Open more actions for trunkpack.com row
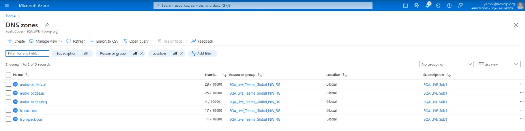Screen dimensions: 525x131 pyautogui.click(x=522, y=119)
